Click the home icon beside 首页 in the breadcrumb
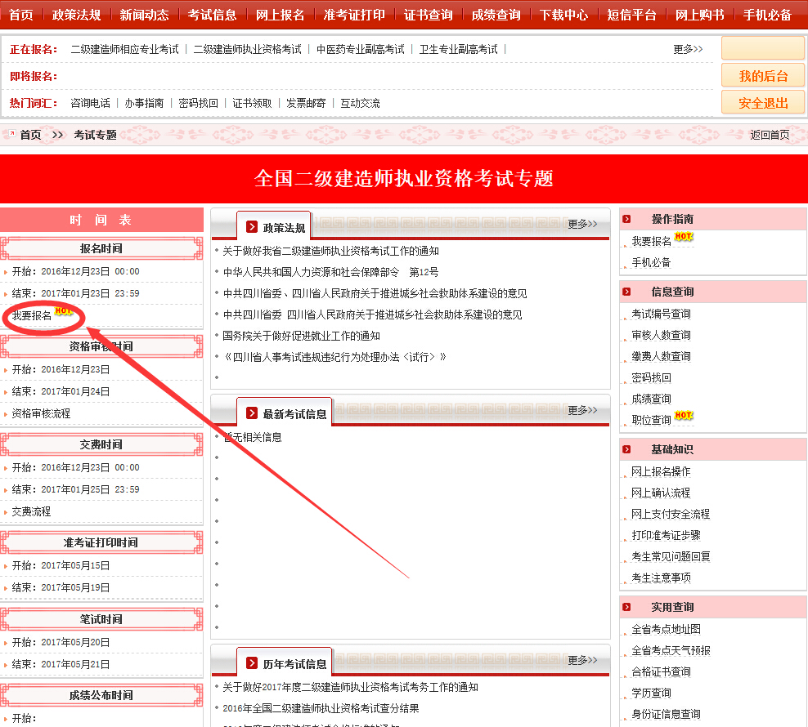 pyautogui.click(x=10, y=135)
